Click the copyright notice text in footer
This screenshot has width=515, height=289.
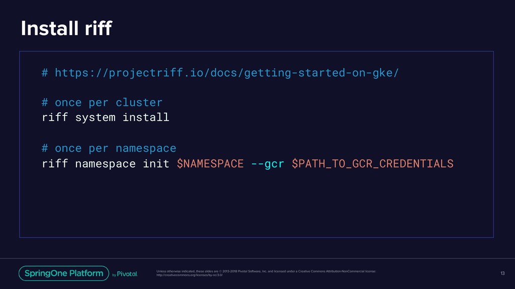[266, 271]
